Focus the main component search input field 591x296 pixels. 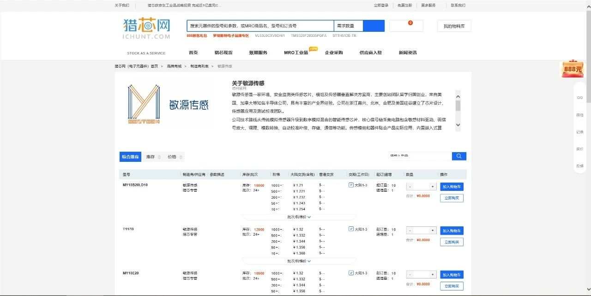point(260,26)
